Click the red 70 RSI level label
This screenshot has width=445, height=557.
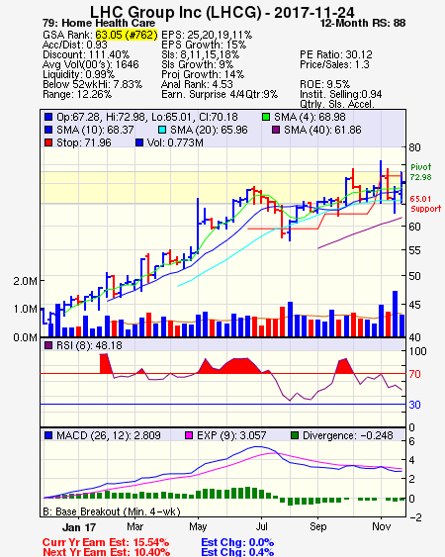[414, 374]
